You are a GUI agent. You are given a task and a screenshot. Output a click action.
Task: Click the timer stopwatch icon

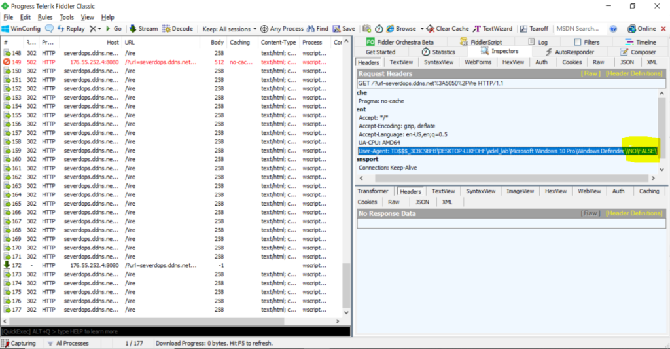click(379, 29)
